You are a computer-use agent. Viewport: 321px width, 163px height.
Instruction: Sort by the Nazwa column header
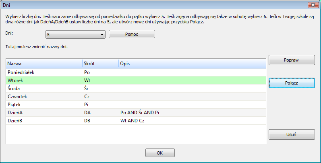coord(44,64)
